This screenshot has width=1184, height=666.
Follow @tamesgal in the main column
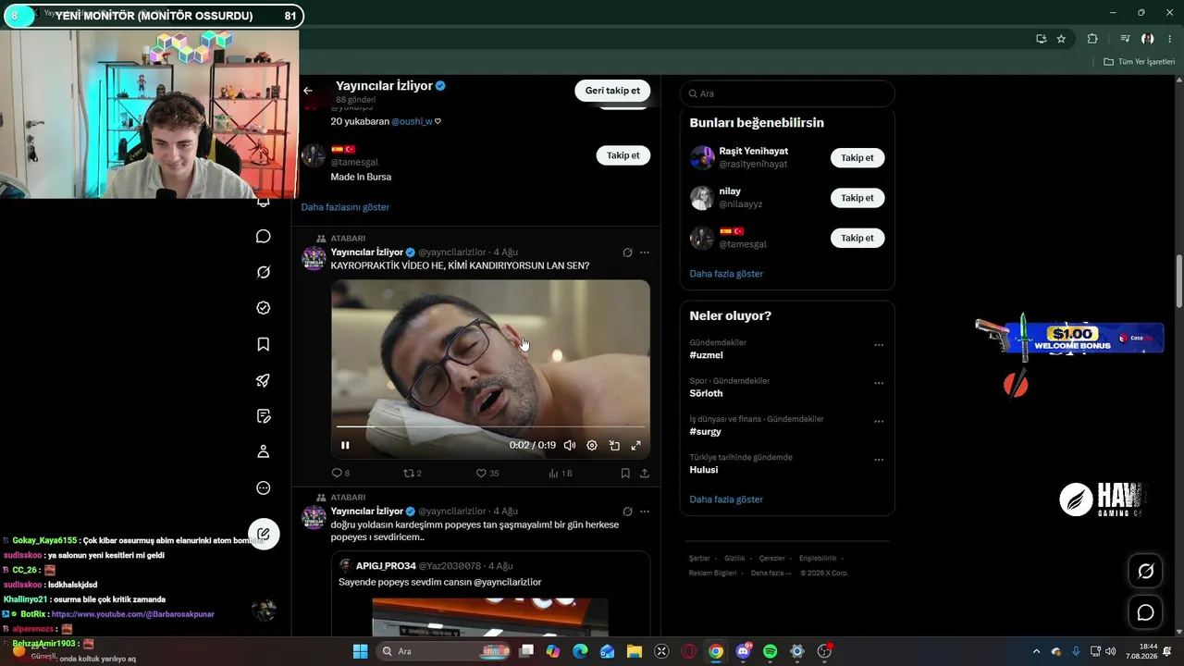(623, 155)
